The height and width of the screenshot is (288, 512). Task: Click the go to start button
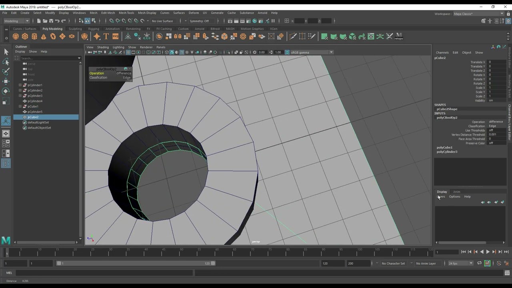point(463,252)
